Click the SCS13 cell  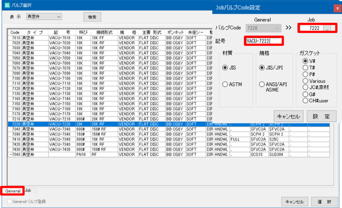coord(259,154)
